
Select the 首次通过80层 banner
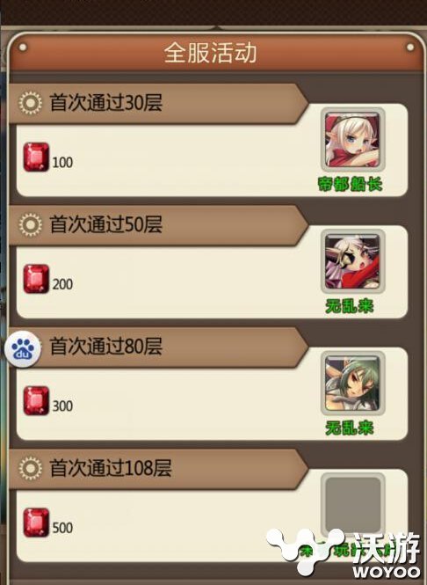tap(158, 347)
